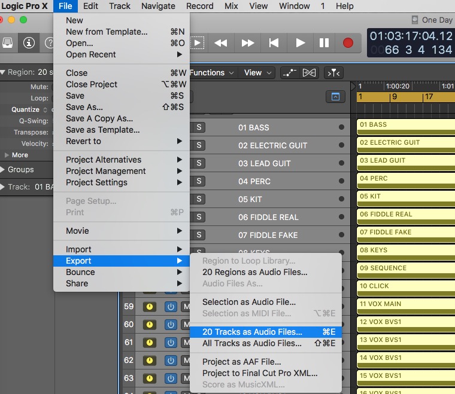The height and width of the screenshot is (394, 455).
Task: Click the blue track header options icon
Action: click(335, 97)
